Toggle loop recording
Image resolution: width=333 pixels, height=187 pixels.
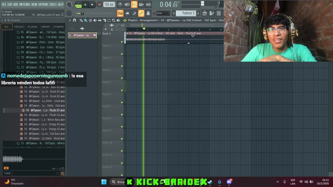click(x=148, y=4)
